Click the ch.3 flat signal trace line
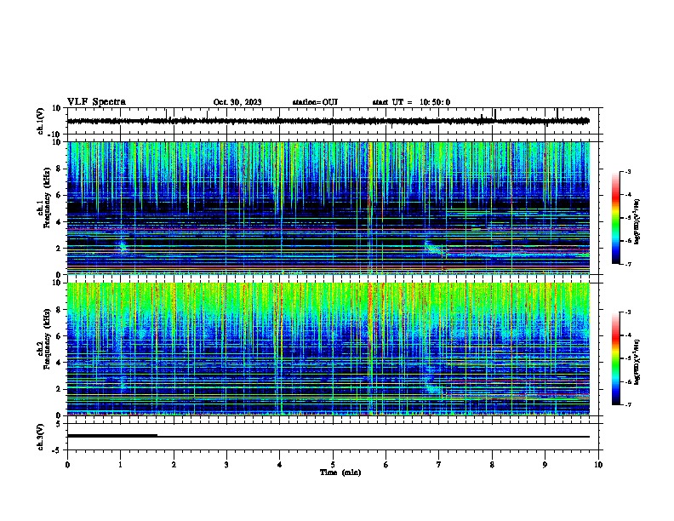 click(328, 437)
